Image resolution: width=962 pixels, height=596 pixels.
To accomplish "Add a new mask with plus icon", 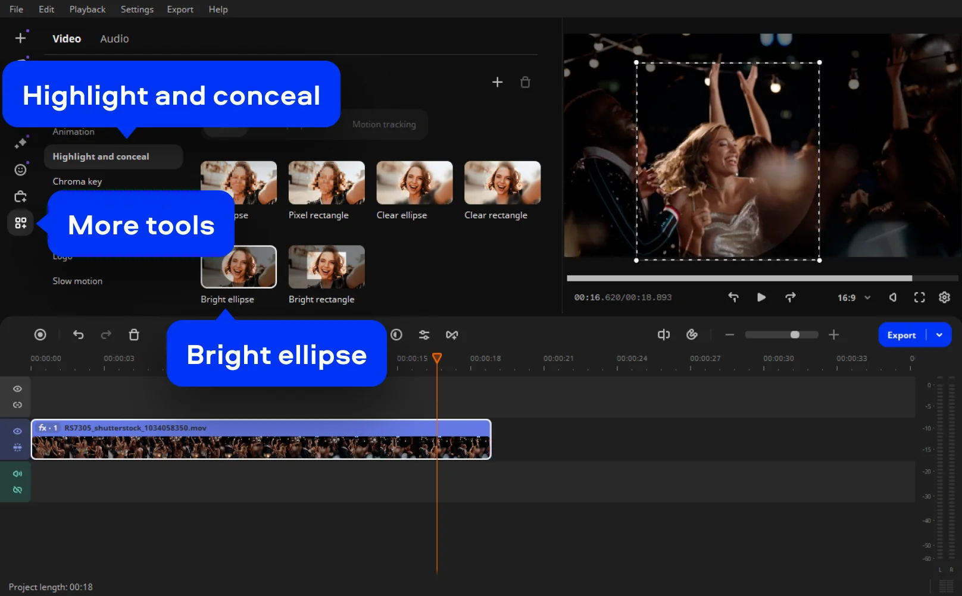I will (497, 82).
